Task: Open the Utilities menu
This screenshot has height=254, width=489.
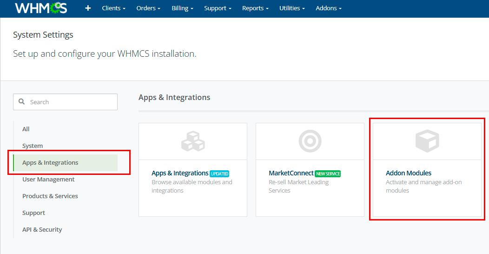Action: [x=292, y=8]
